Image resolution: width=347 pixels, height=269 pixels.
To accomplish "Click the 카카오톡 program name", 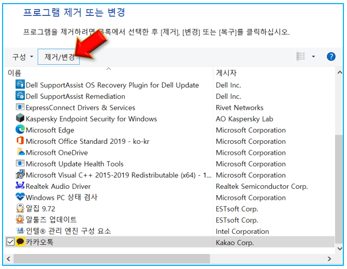I will (39, 242).
